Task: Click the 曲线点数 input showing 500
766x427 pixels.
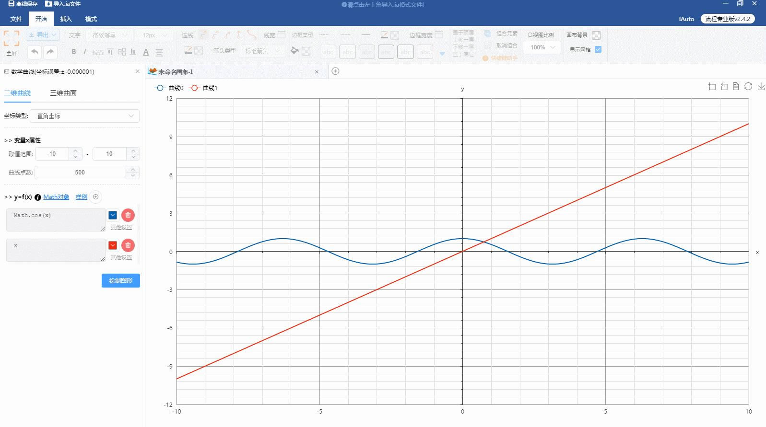Action: point(80,173)
